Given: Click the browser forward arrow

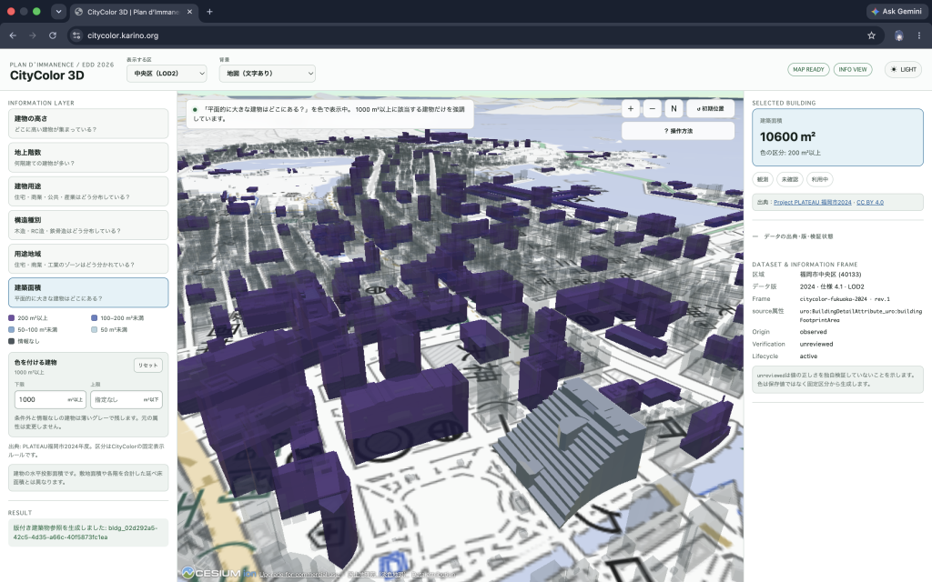Looking at the screenshot, I should 33,35.
